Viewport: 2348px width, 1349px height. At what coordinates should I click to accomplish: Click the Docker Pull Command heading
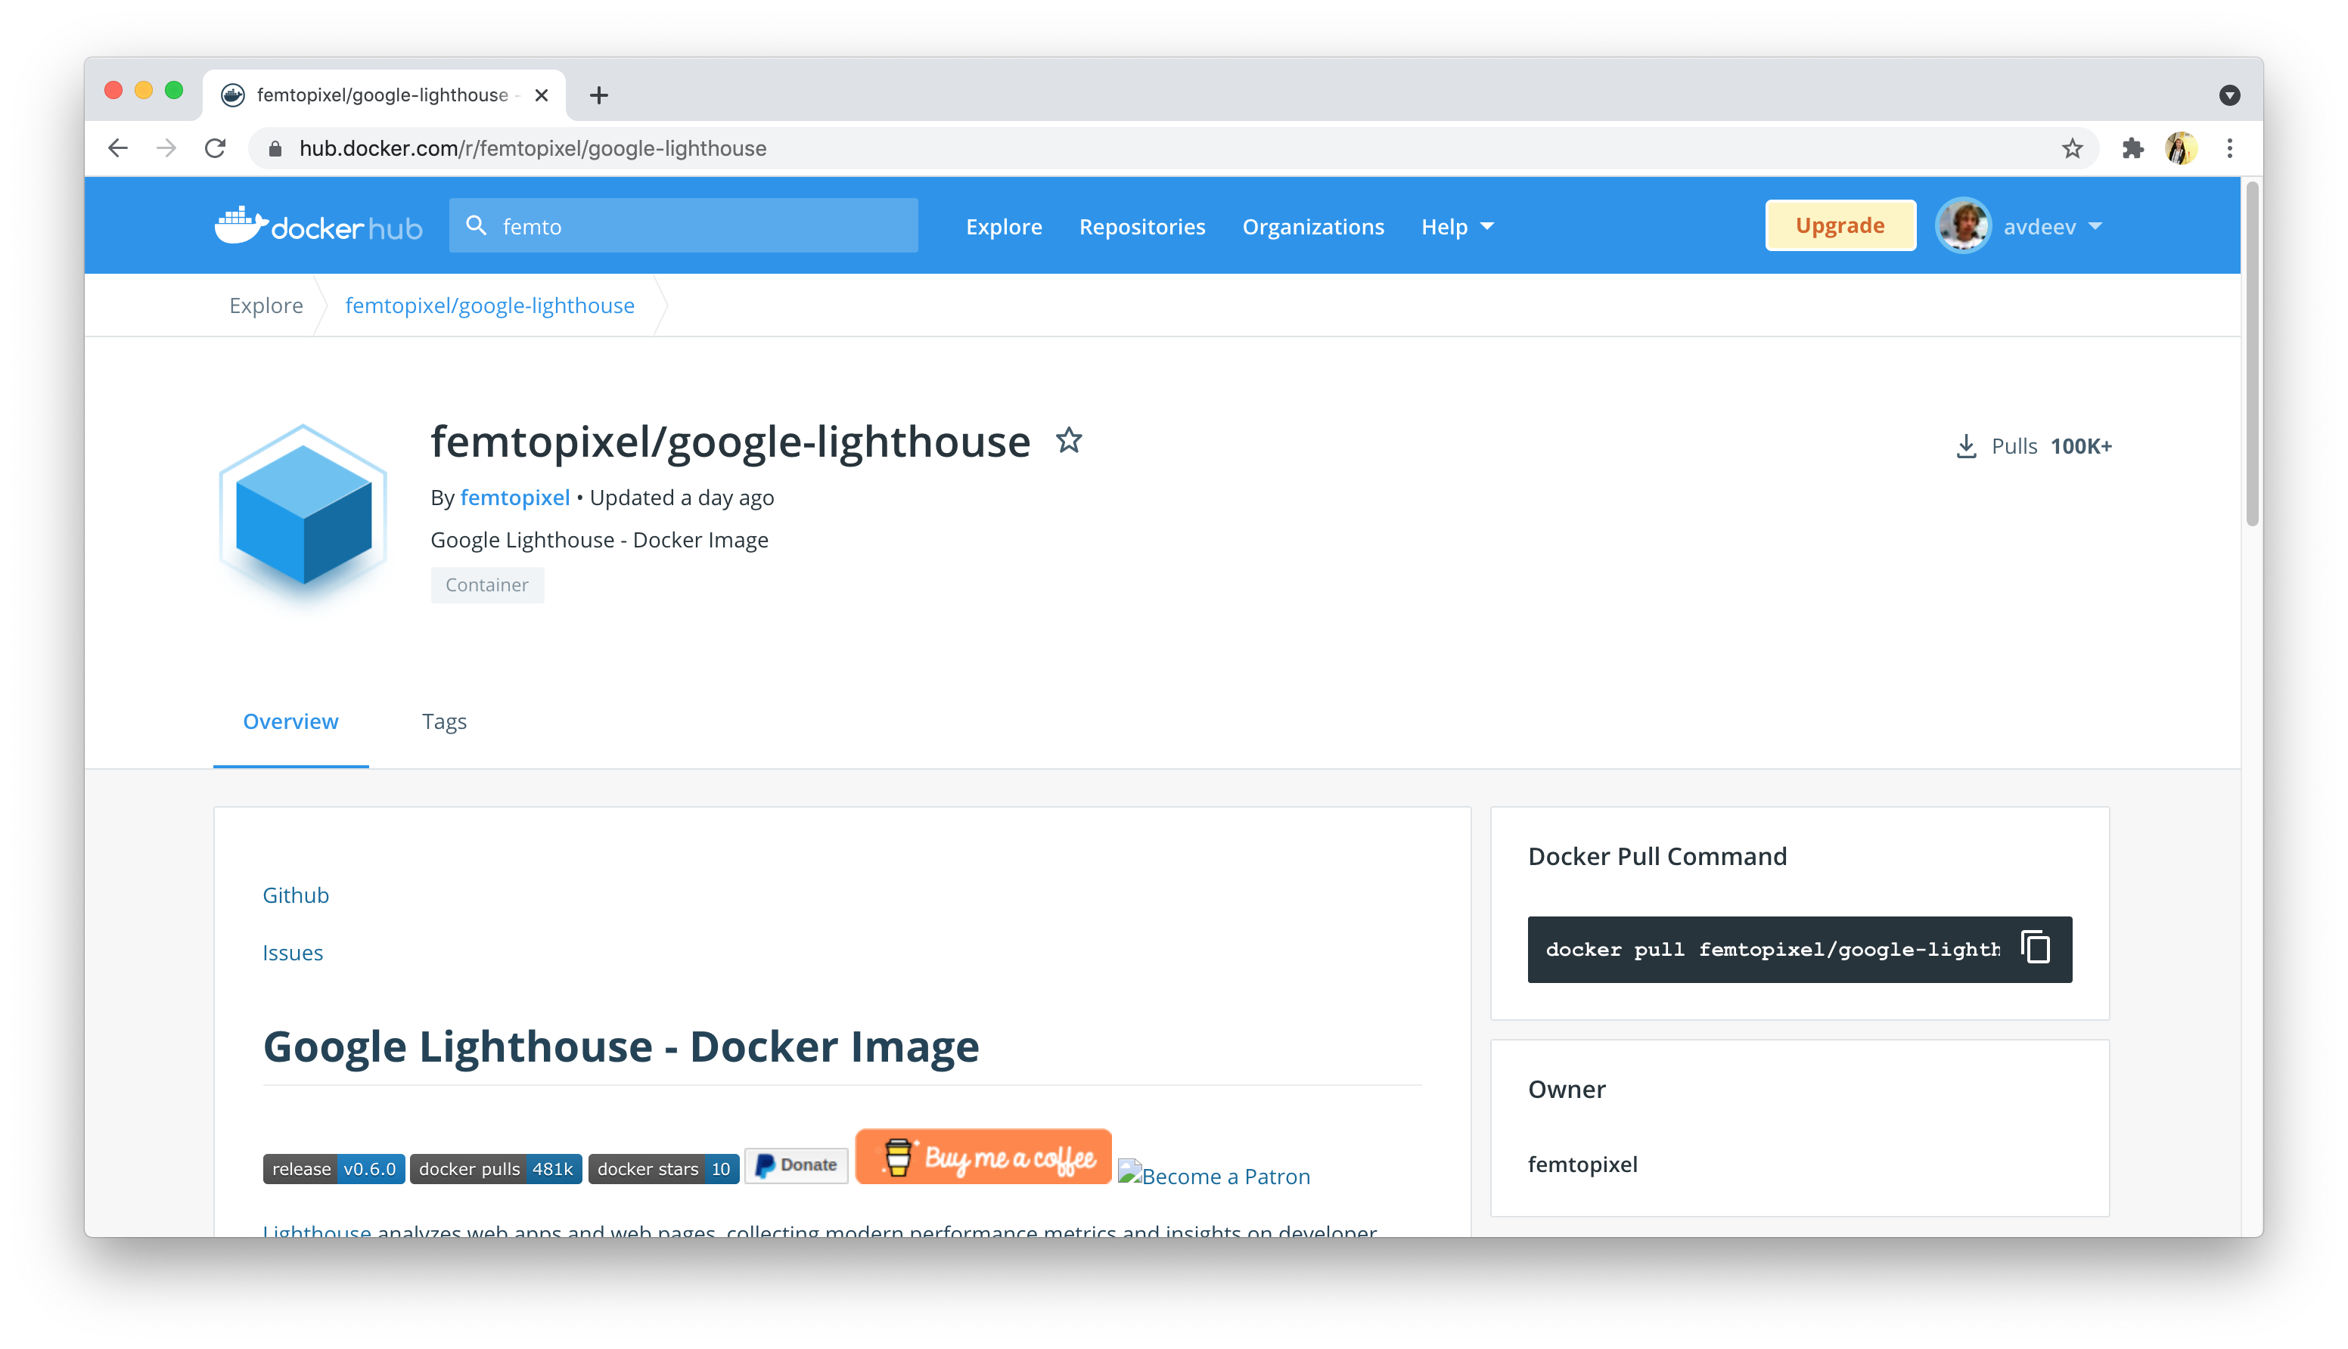click(1657, 855)
